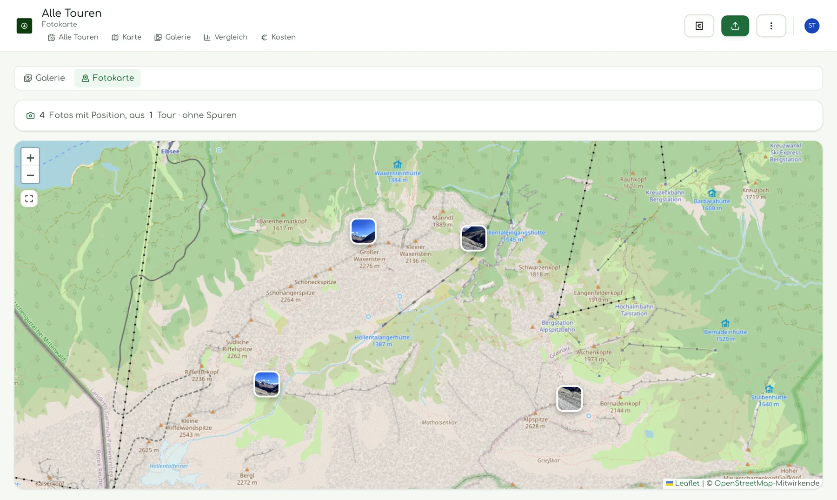Click the Höllentalangerhütte label on map
The width and height of the screenshot is (837, 500).
pos(382,340)
